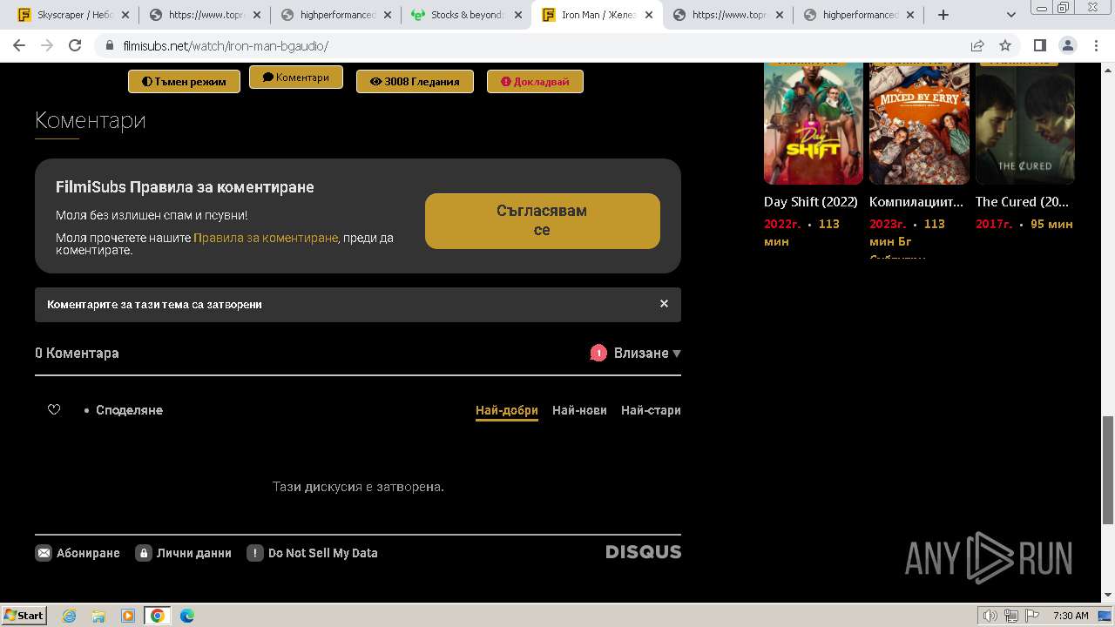The image size is (1115, 627).
Task: Click Chrome icon in taskbar
Action: point(158,616)
